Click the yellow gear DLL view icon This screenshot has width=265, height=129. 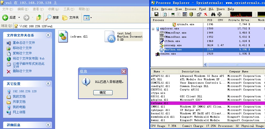click(x=191, y=14)
